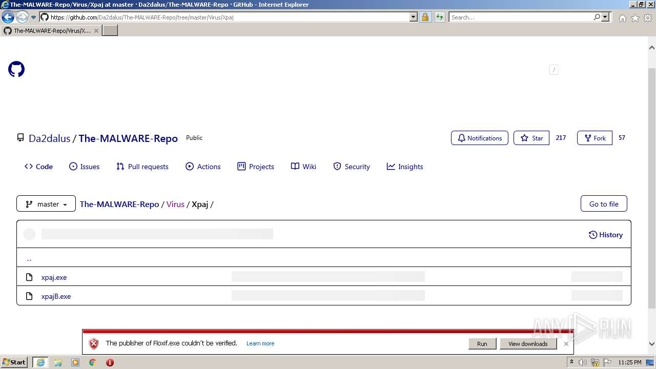
Task: Click the Notifications button
Action: click(x=480, y=138)
